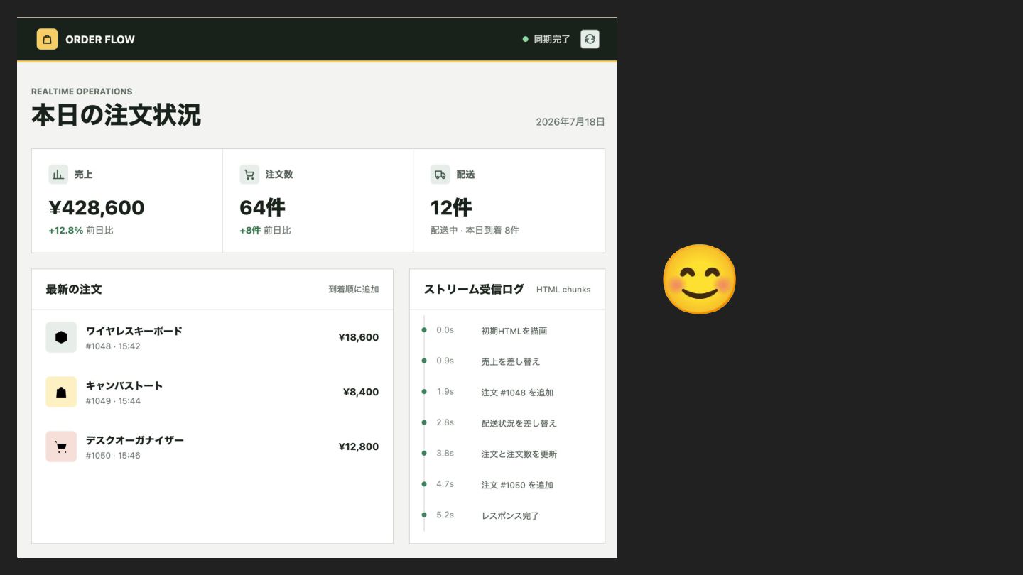Click order number #1049 · 15:44

(x=113, y=401)
